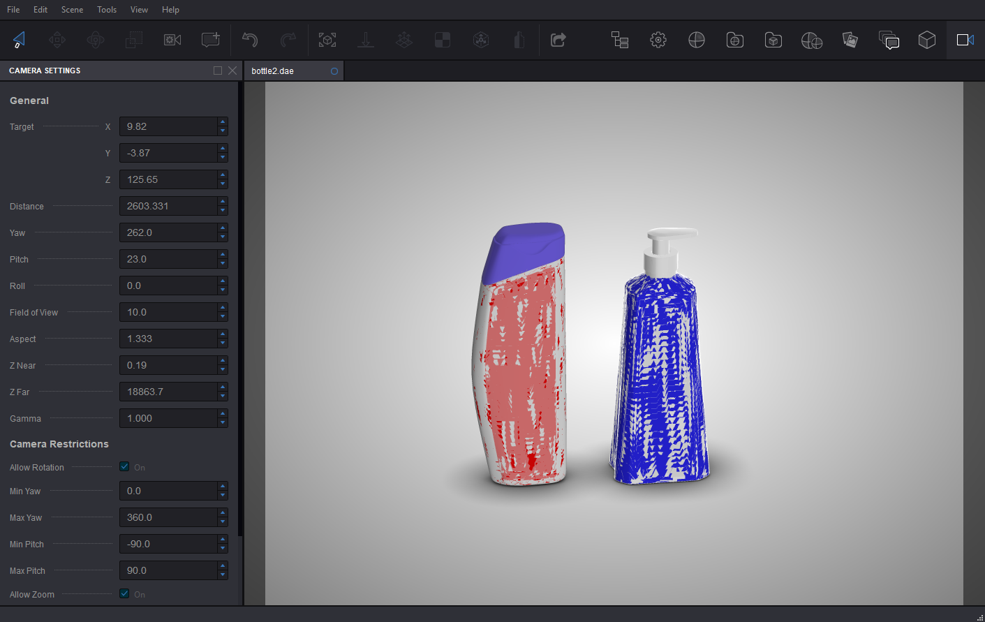Image resolution: width=985 pixels, height=622 pixels.
Task: Decrease Pitch value with down stepper arrow
Action: point(223,263)
